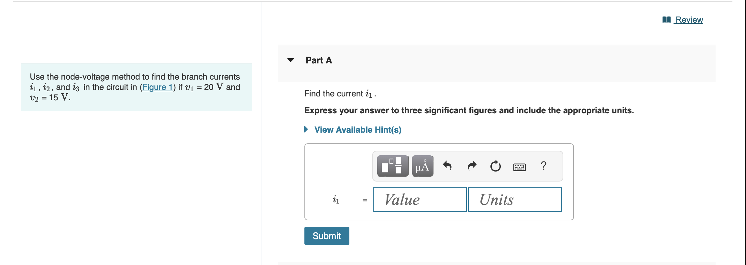Select the Part A header label
Viewport: 746px width, 265px height.
[x=318, y=60]
